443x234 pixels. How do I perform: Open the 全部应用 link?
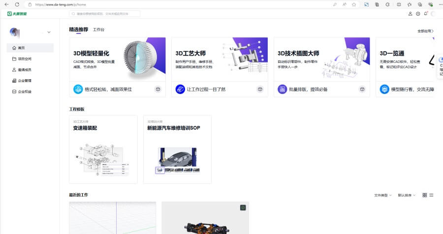[425, 31]
